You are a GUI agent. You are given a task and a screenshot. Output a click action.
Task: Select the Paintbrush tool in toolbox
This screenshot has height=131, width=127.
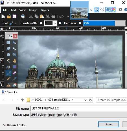click(x=8, y=73)
